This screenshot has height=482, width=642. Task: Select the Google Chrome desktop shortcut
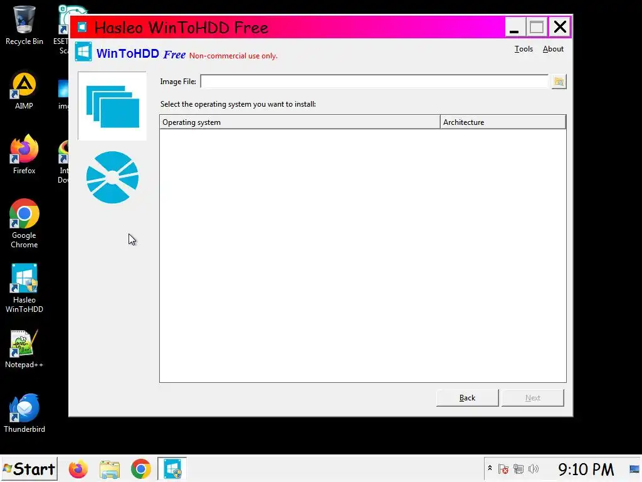[24, 224]
